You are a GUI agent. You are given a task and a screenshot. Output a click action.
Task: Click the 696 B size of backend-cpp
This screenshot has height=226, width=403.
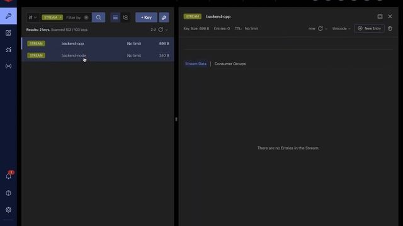pyautogui.click(x=164, y=43)
